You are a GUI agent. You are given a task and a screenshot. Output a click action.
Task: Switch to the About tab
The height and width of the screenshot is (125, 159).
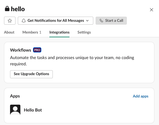coord(9,32)
